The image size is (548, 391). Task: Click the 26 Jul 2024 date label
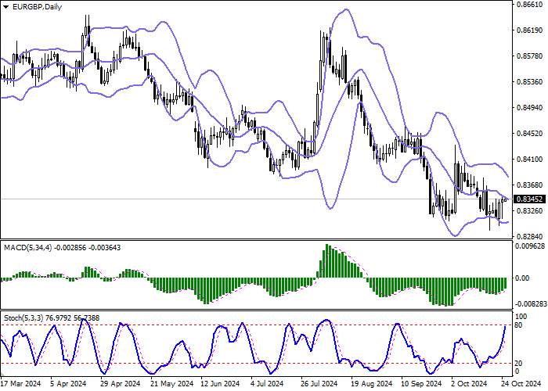coord(320,384)
